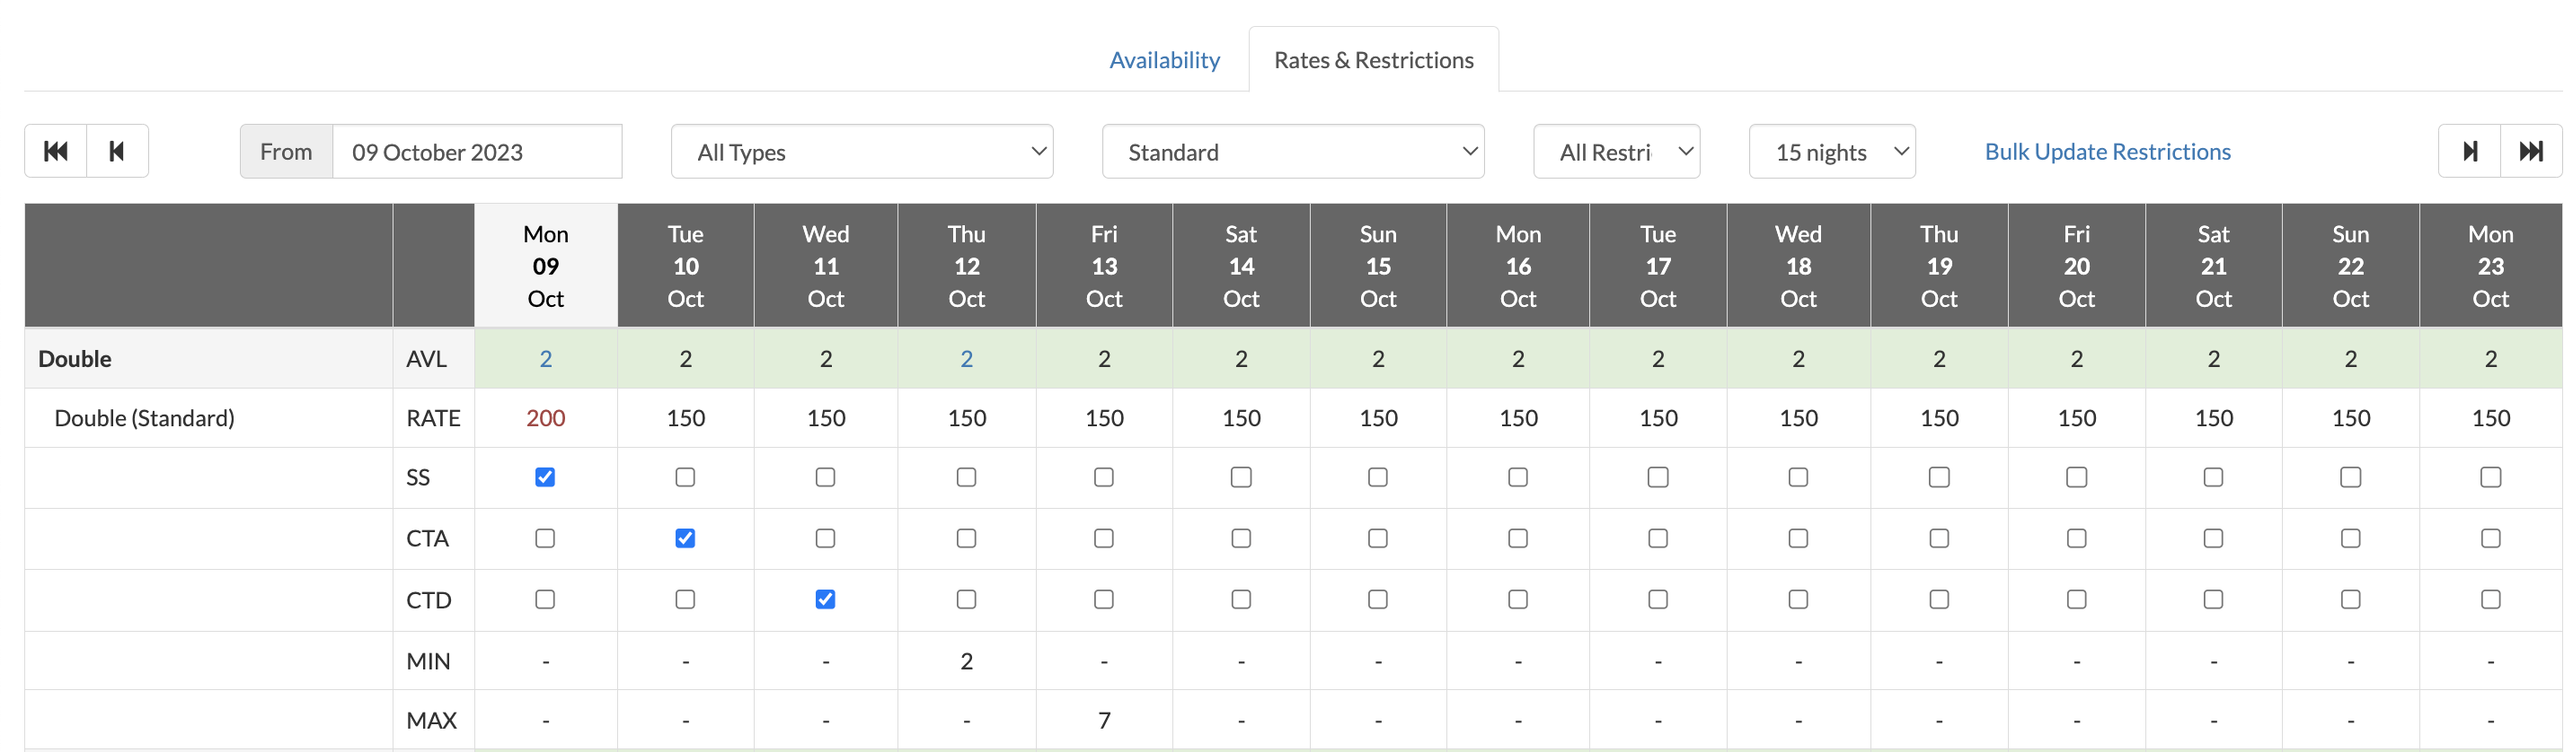Uncheck SS checkbox for Mon 09 Oct
2573x752 pixels.
pyautogui.click(x=545, y=477)
